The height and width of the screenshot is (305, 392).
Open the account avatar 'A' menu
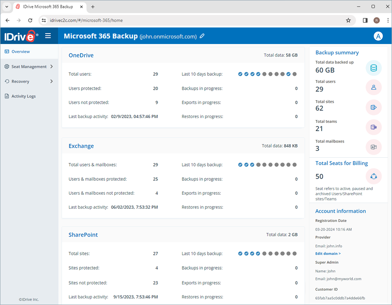[x=378, y=36]
